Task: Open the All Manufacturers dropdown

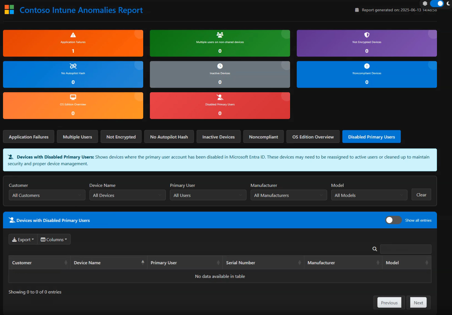Action: (x=288, y=195)
